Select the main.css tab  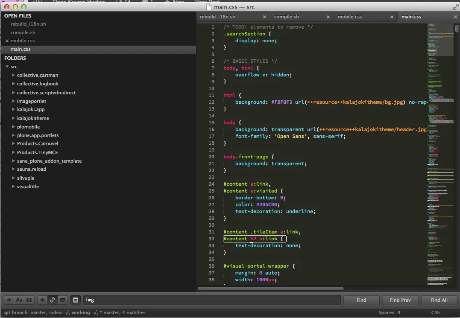pos(411,17)
